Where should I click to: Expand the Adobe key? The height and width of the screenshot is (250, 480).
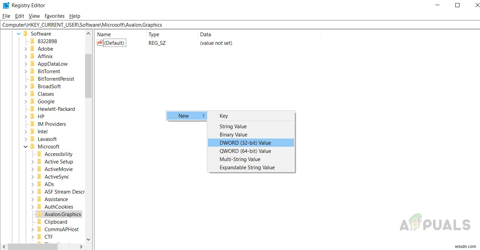tap(26, 49)
